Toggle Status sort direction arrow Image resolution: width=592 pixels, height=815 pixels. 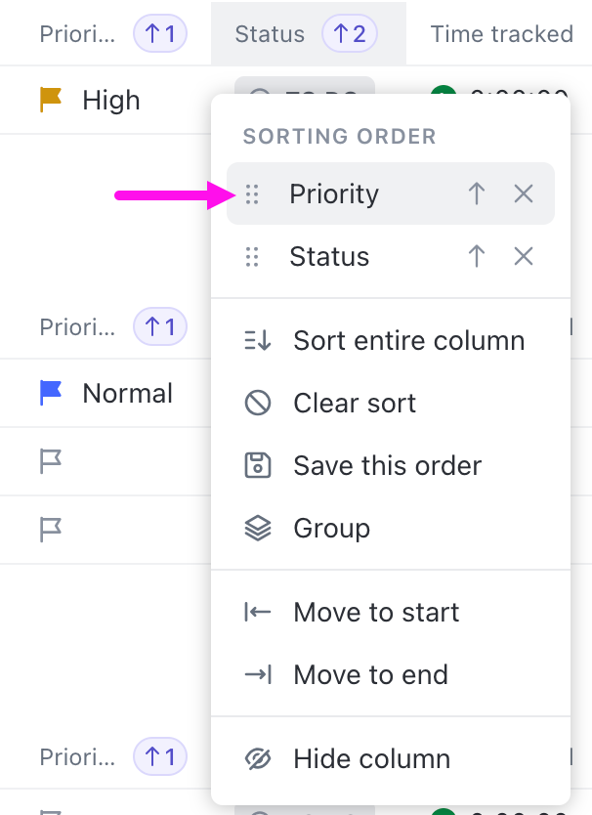(x=477, y=257)
